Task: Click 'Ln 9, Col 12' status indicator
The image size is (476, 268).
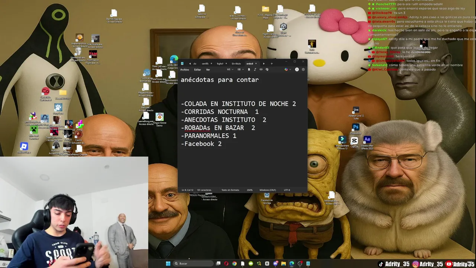Action: [x=187, y=190]
